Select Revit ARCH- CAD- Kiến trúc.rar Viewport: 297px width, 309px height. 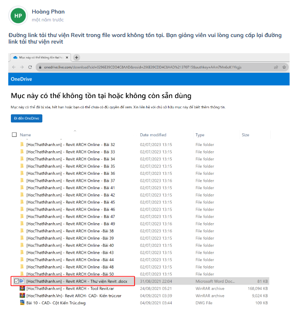coord(74,296)
